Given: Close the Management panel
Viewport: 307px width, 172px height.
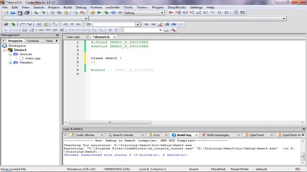Looking at the screenshot, I should (x=57, y=35).
